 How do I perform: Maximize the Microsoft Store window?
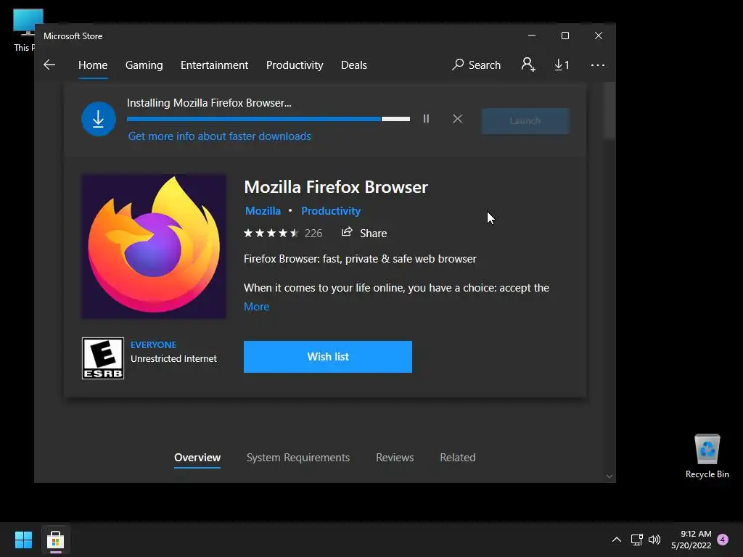pyautogui.click(x=565, y=36)
